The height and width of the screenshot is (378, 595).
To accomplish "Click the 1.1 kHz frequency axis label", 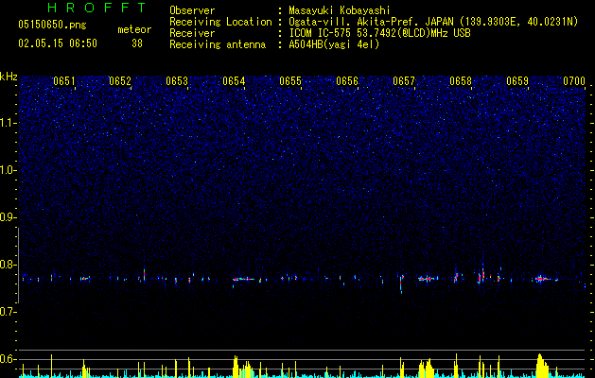I will (9, 123).
